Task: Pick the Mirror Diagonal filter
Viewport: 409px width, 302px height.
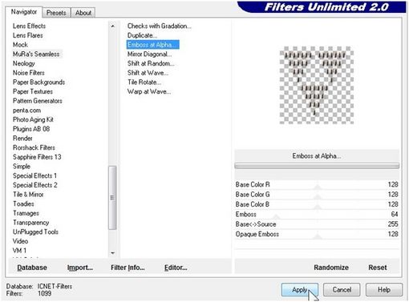Action: click(x=149, y=54)
